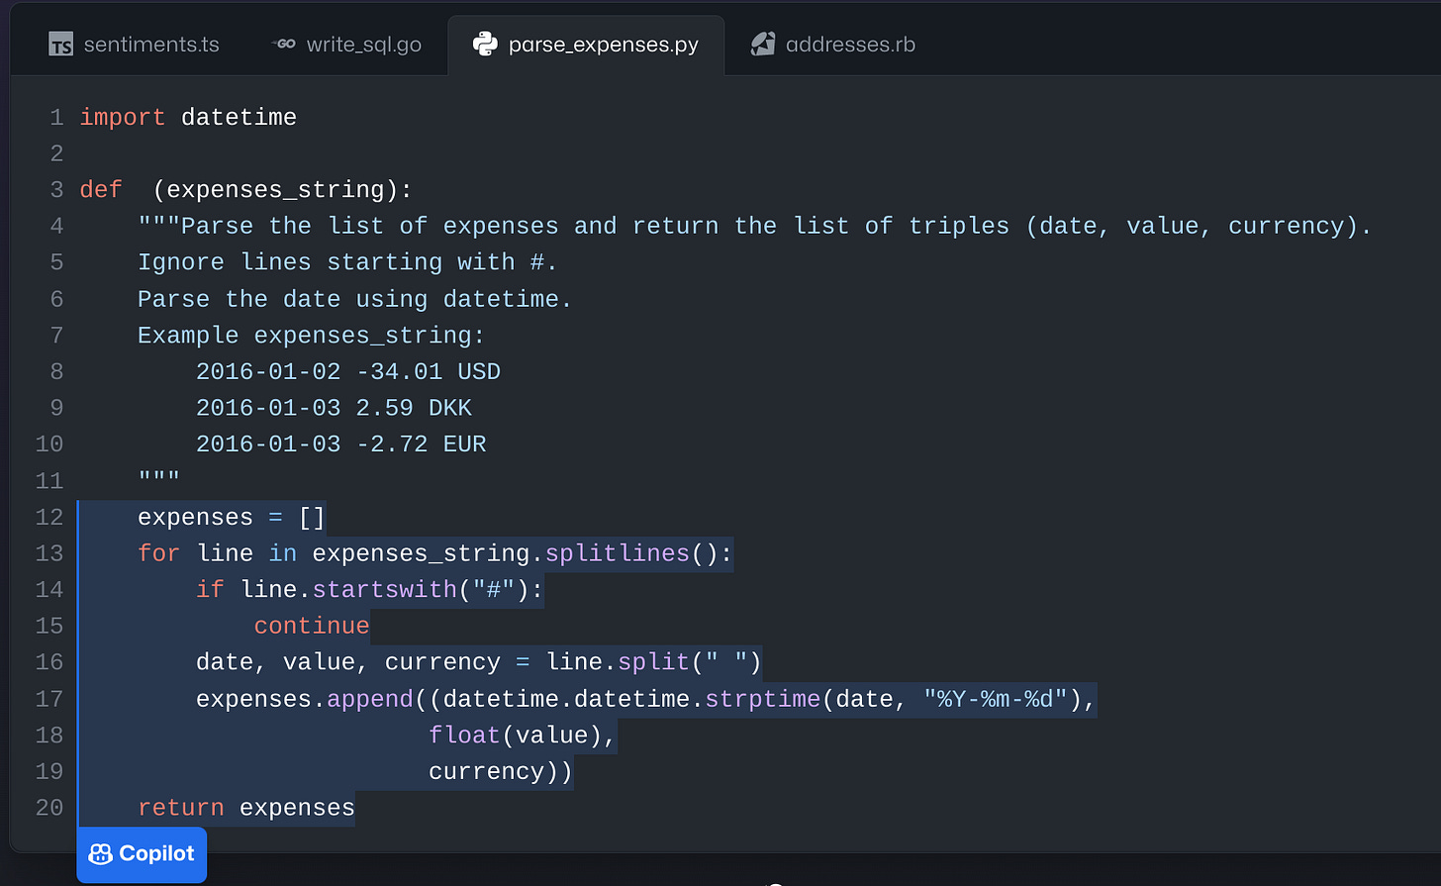The image size is (1441, 886).
Task: Switch to the addresses.rb tab
Action: point(849,44)
